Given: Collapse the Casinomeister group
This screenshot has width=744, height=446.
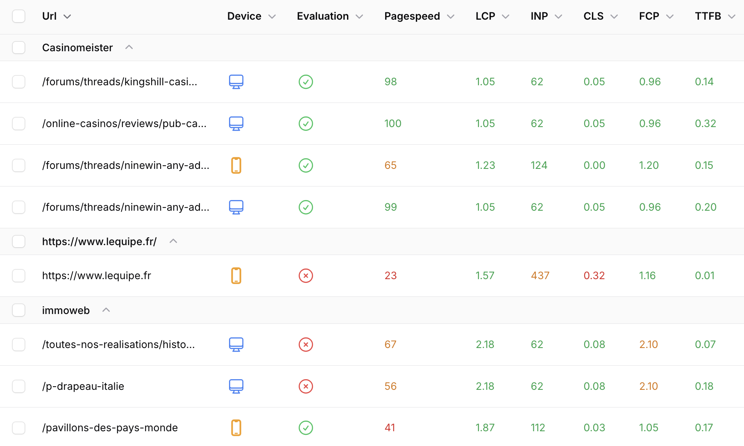Looking at the screenshot, I should click(x=129, y=47).
